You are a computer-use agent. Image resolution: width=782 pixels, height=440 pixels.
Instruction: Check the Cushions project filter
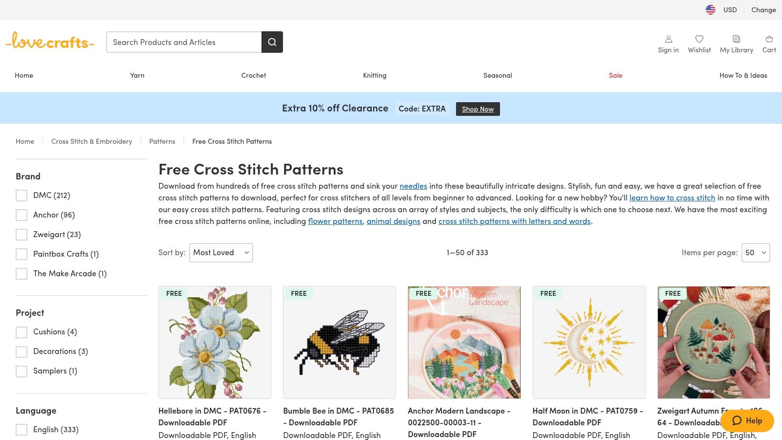pos(22,332)
